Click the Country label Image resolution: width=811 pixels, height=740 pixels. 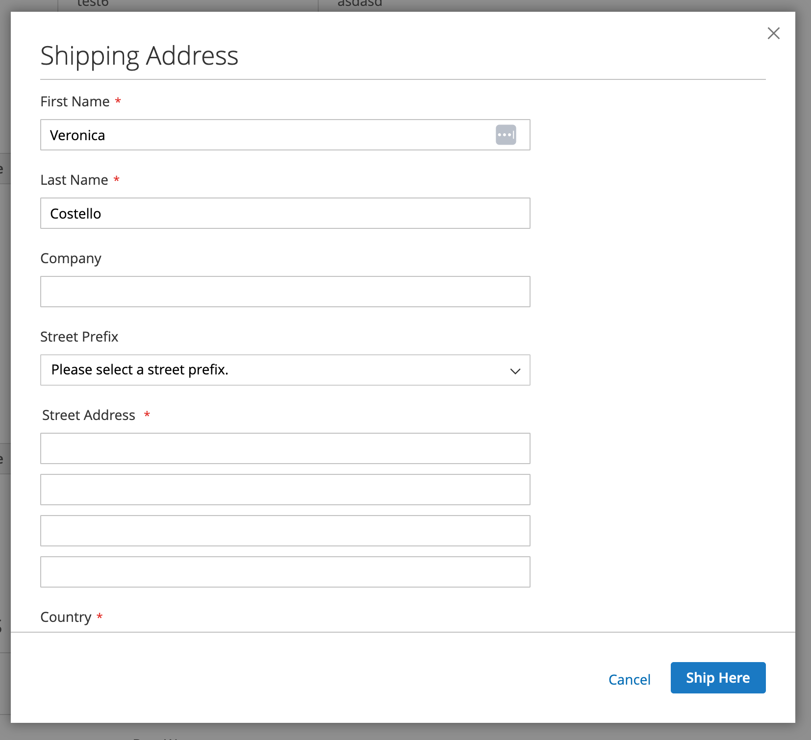[66, 617]
